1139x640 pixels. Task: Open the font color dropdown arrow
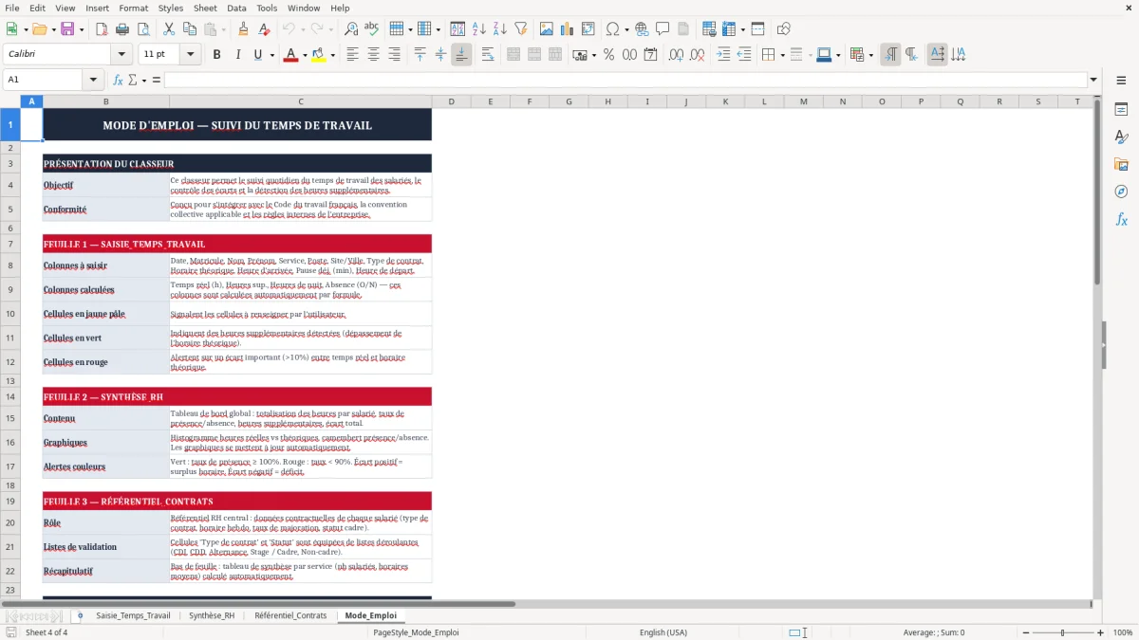(303, 55)
